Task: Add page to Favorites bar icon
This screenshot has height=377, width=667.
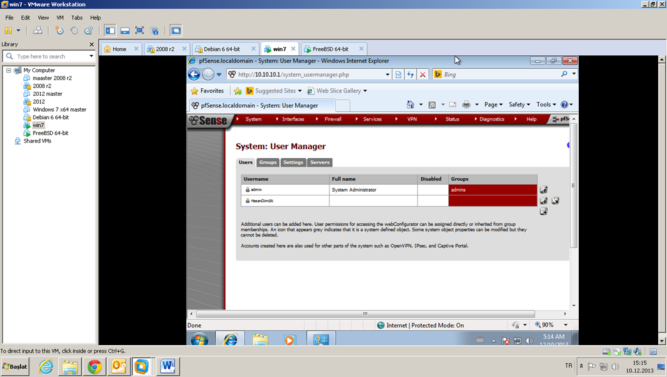Action: pyautogui.click(x=238, y=91)
